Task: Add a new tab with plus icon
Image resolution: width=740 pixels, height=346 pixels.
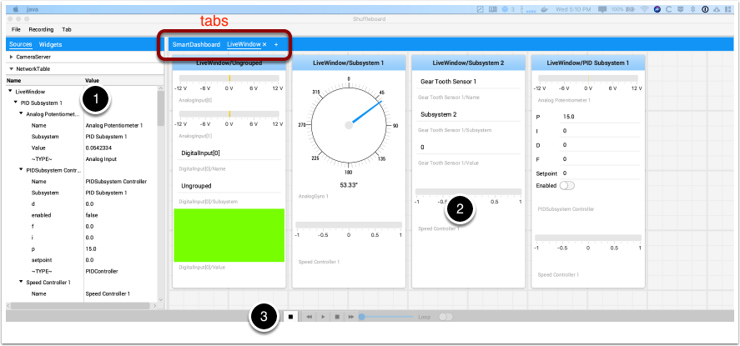Action: 276,44
